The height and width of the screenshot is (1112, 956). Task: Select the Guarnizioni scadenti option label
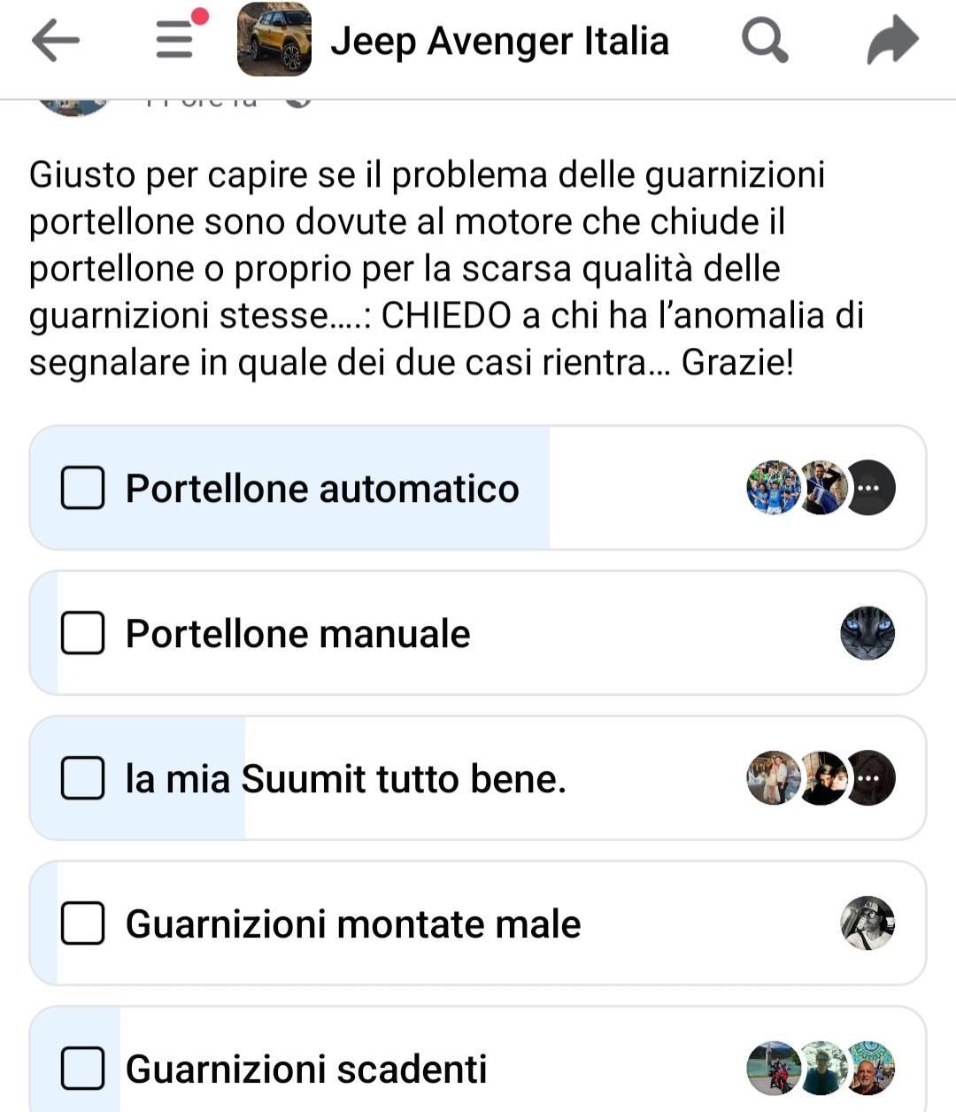[x=306, y=1070]
